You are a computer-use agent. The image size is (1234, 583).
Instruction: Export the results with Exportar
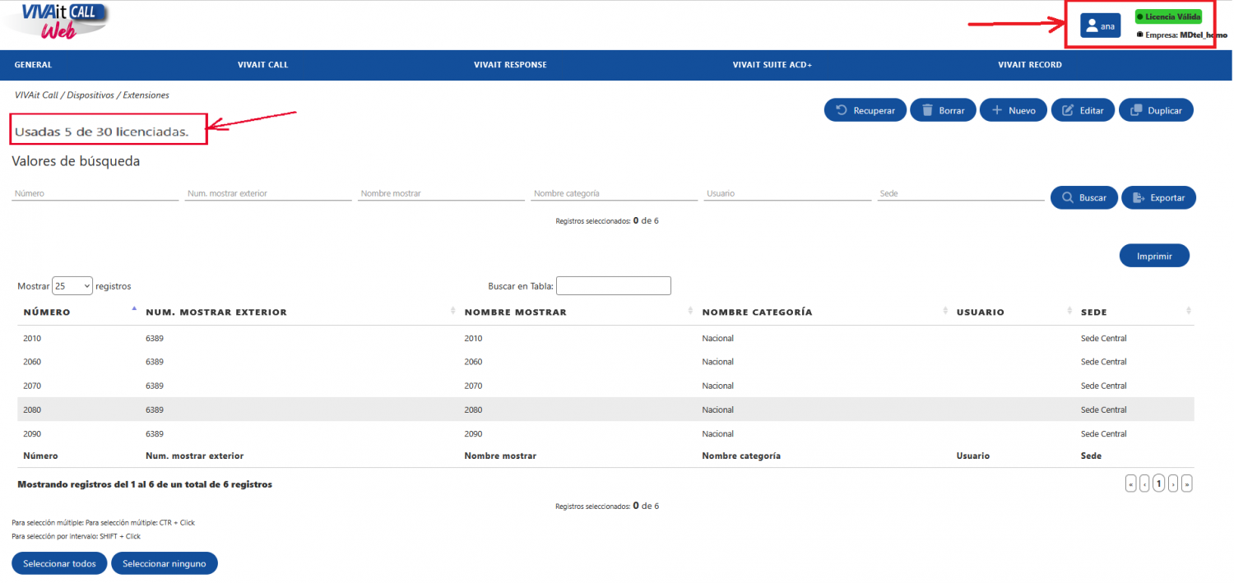coord(1158,198)
